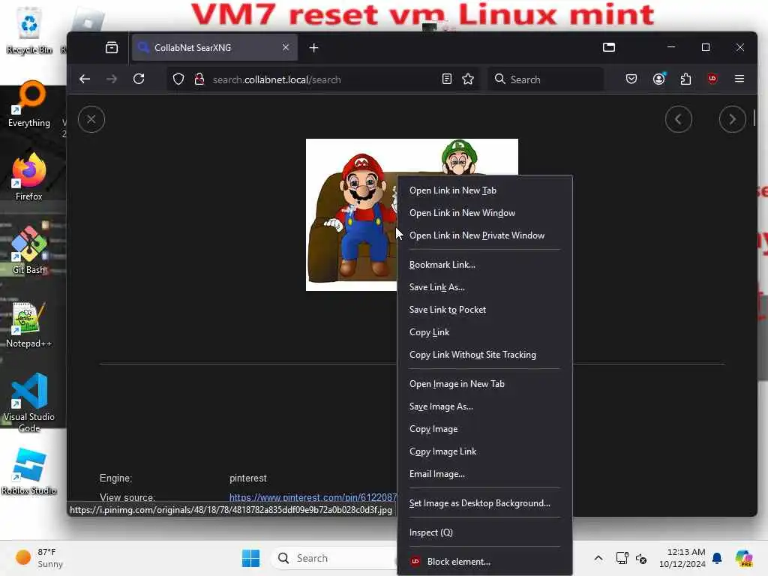Open the weather widget showing 87°F
This screenshot has height=576, width=768.
tap(39, 558)
